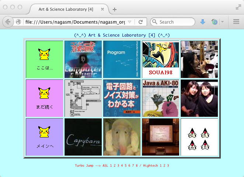Click the magnifier icon in Search box
The image size is (244, 177).
click(154, 22)
